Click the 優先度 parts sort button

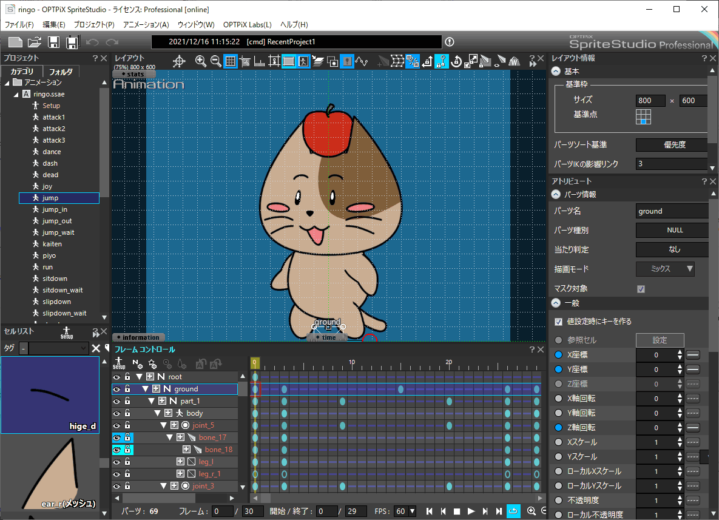(672, 145)
